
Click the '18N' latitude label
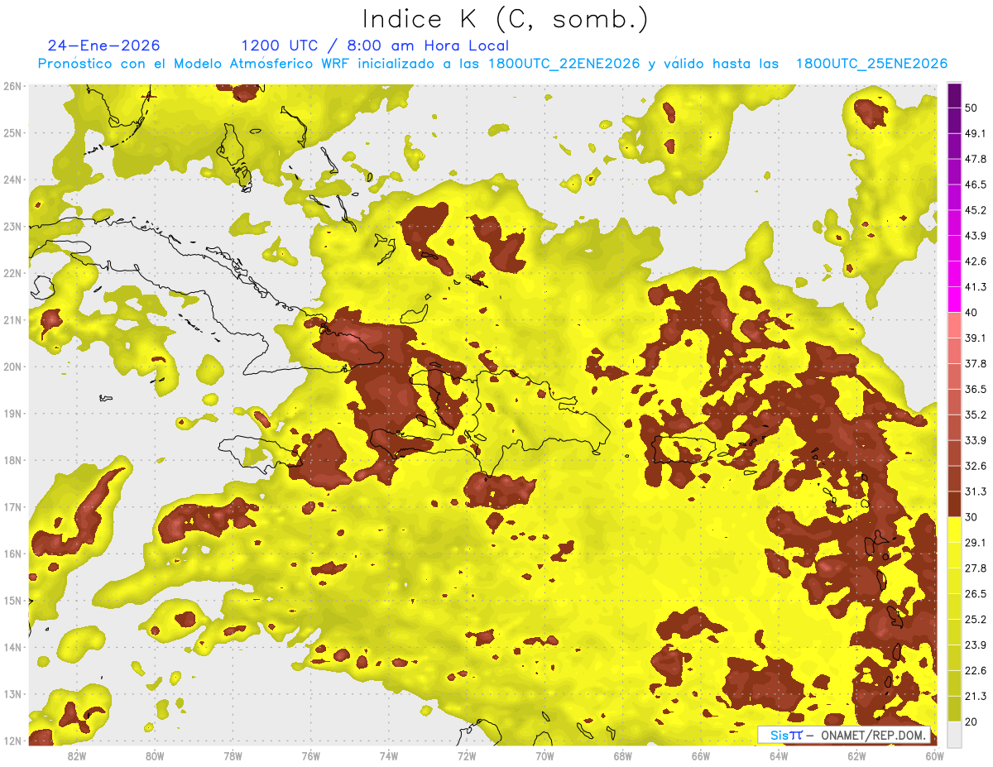click(12, 460)
